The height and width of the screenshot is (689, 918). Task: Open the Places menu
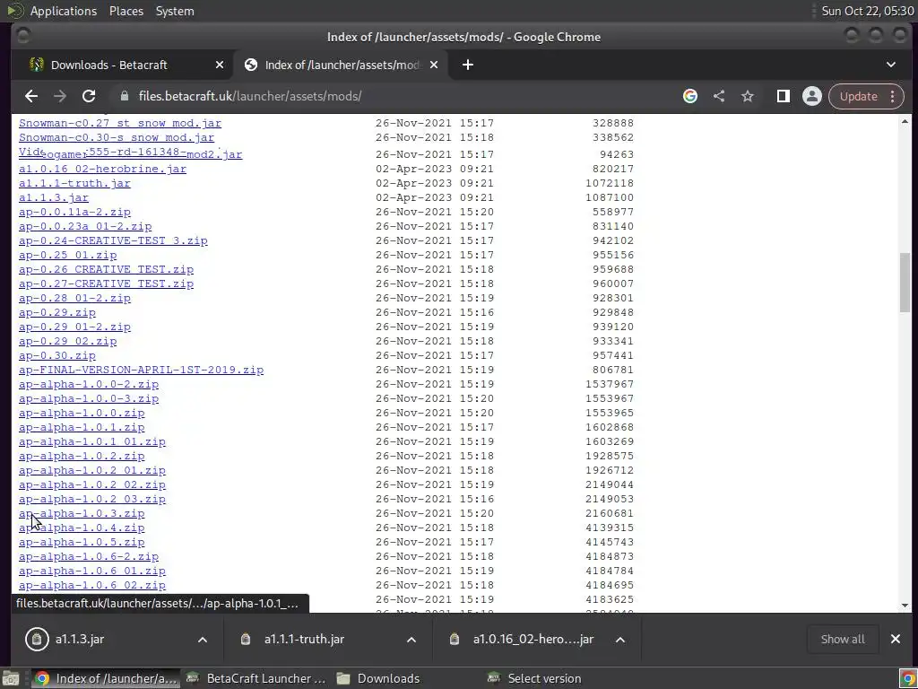(126, 11)
